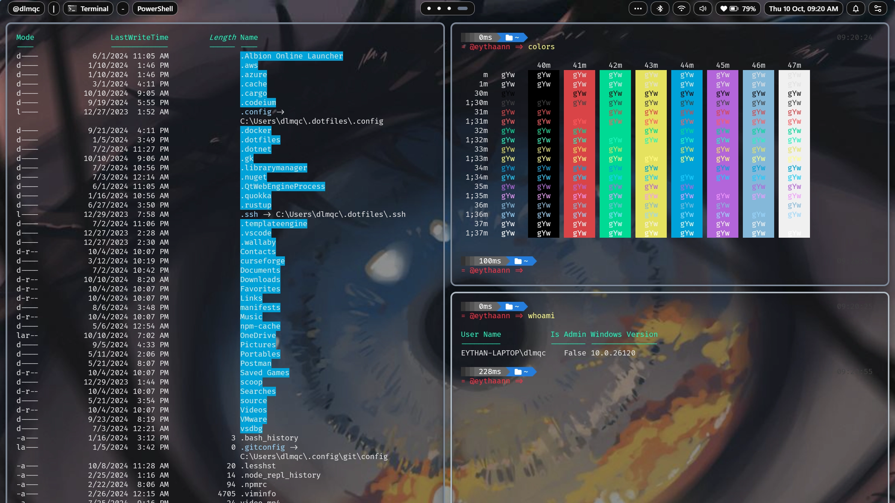Click the battery indicator showing 79%
The height and width of the screenshot is (503, 895).
coord(738,8)
